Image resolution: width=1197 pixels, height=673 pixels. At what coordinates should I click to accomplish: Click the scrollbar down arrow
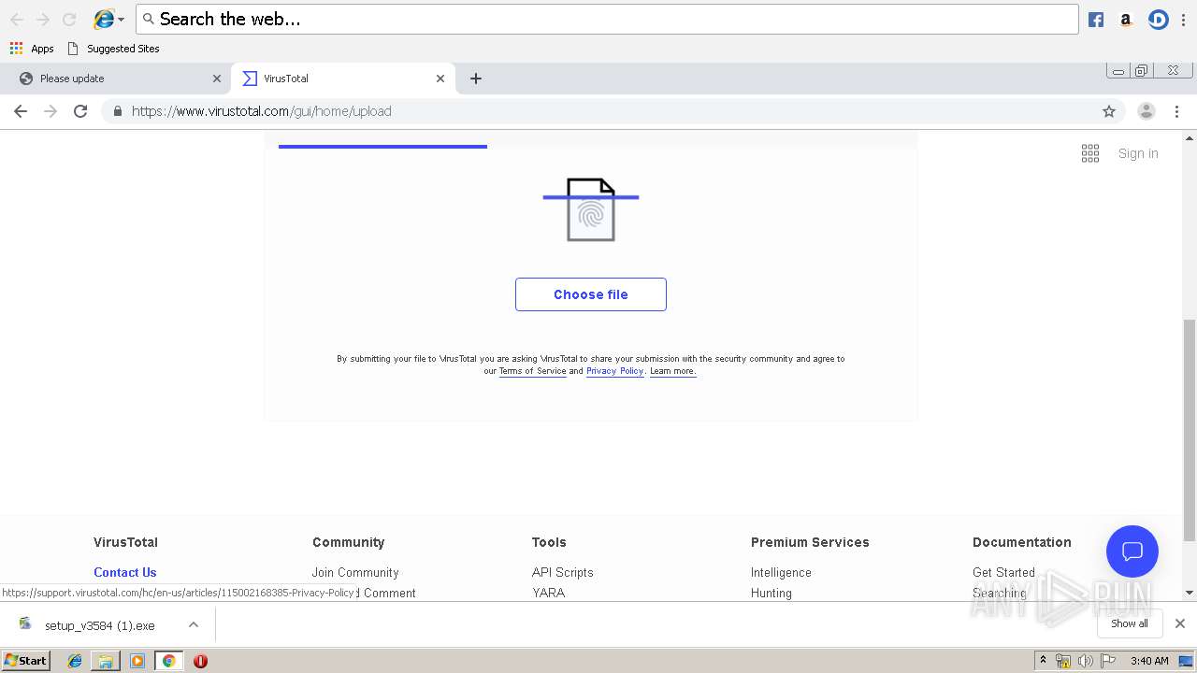1190,593
